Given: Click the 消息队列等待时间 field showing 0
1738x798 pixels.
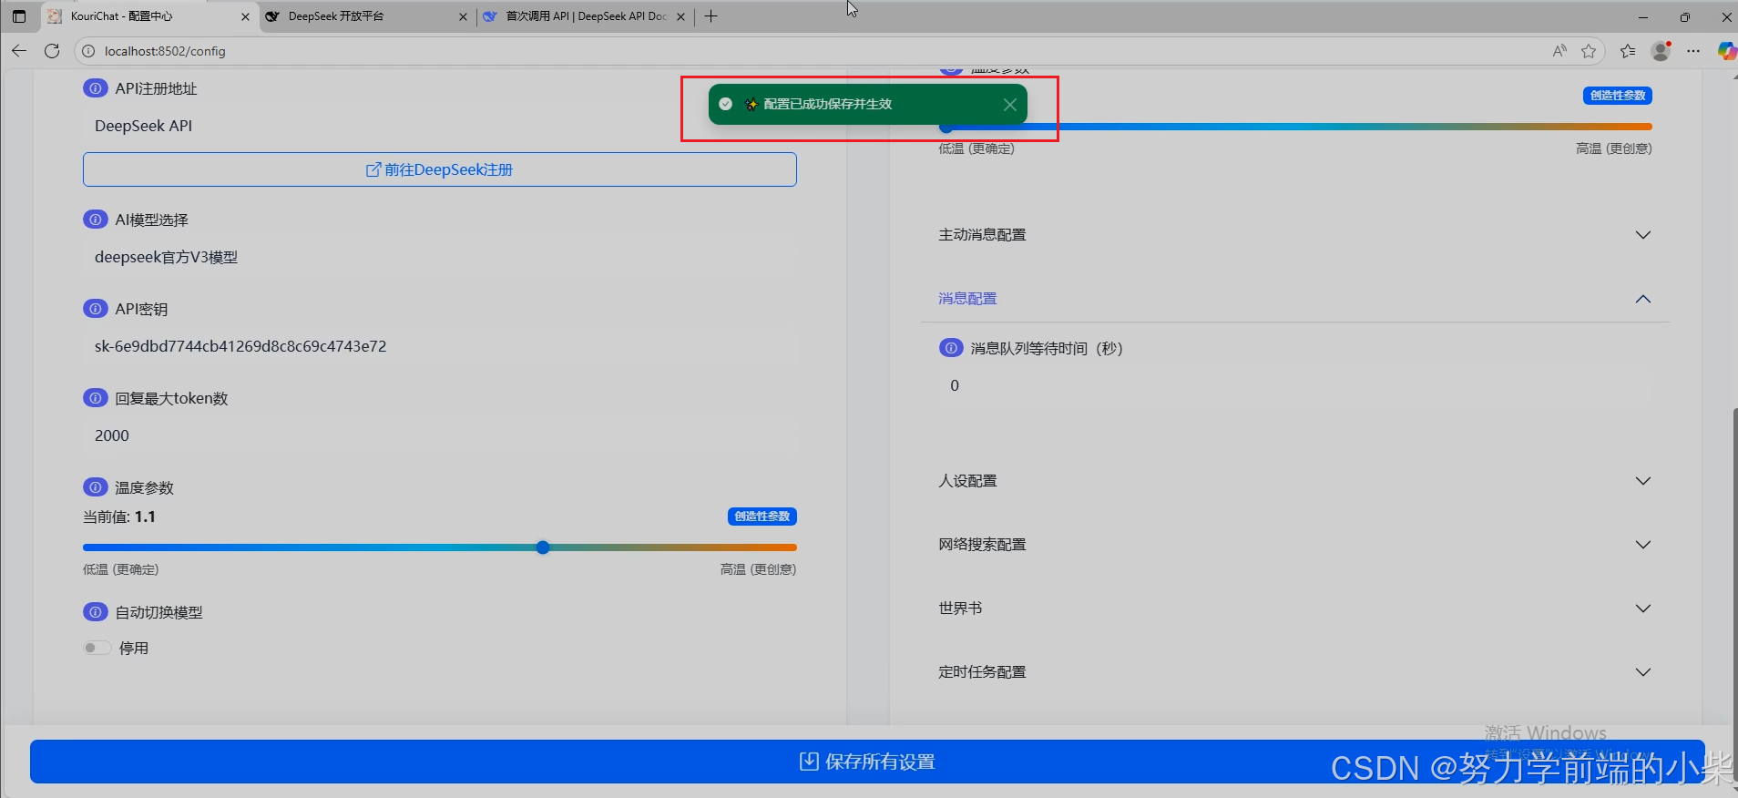Looking at the screenshot, I should [x=1294, y=385].
